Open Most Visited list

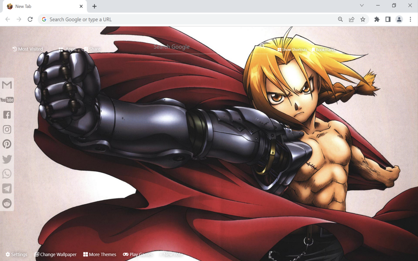28,49
